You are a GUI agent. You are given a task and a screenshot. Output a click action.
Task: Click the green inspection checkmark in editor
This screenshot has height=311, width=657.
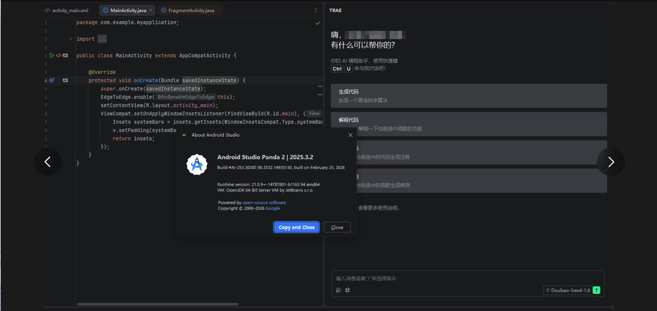tap(318, 23)
